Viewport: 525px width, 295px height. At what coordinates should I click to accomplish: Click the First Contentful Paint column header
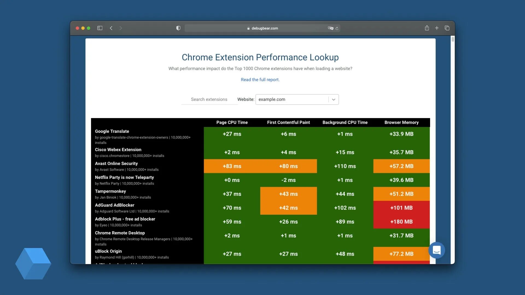point(288,122)
